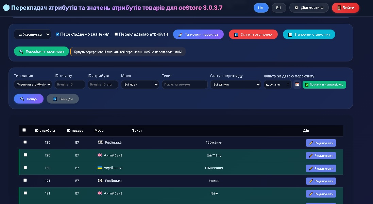Click the Пошук search button
The image size is (373, 204).
(x=29, y=99)
